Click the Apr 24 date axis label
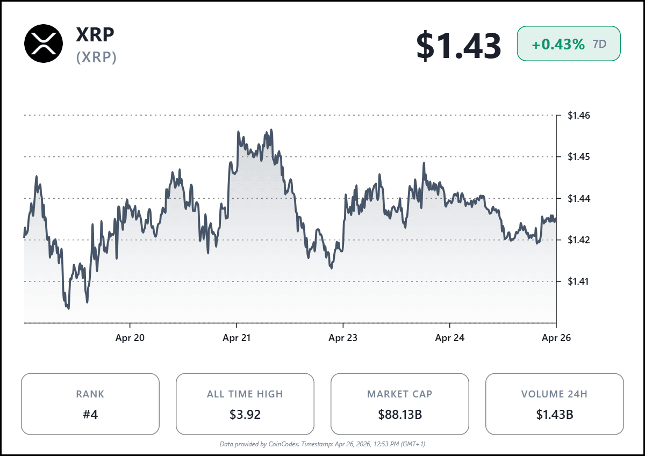645x456 pixels. pyautogui.click(x=449, y=338)
